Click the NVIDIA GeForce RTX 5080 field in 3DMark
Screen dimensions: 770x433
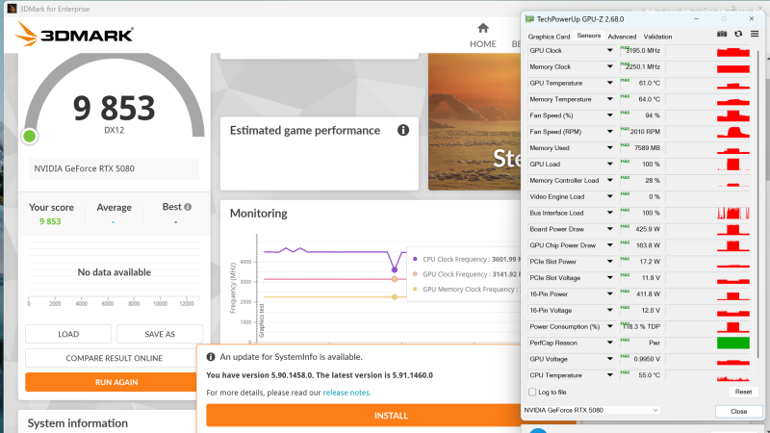[x=114, y=168]
